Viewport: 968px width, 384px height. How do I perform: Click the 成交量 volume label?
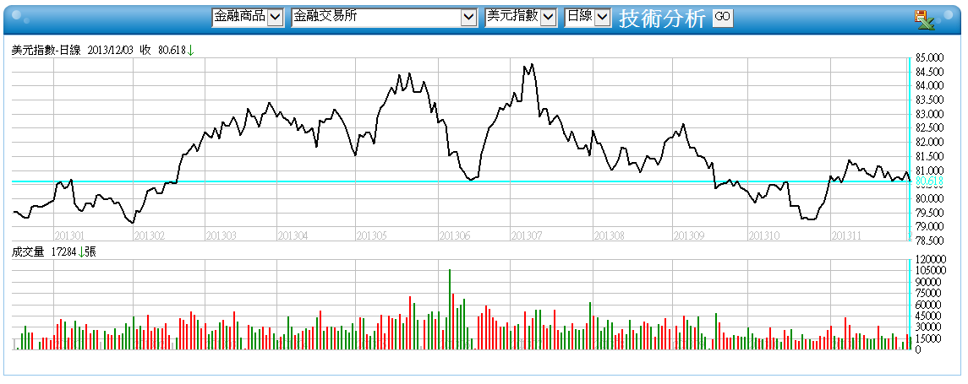pos(28,251)
